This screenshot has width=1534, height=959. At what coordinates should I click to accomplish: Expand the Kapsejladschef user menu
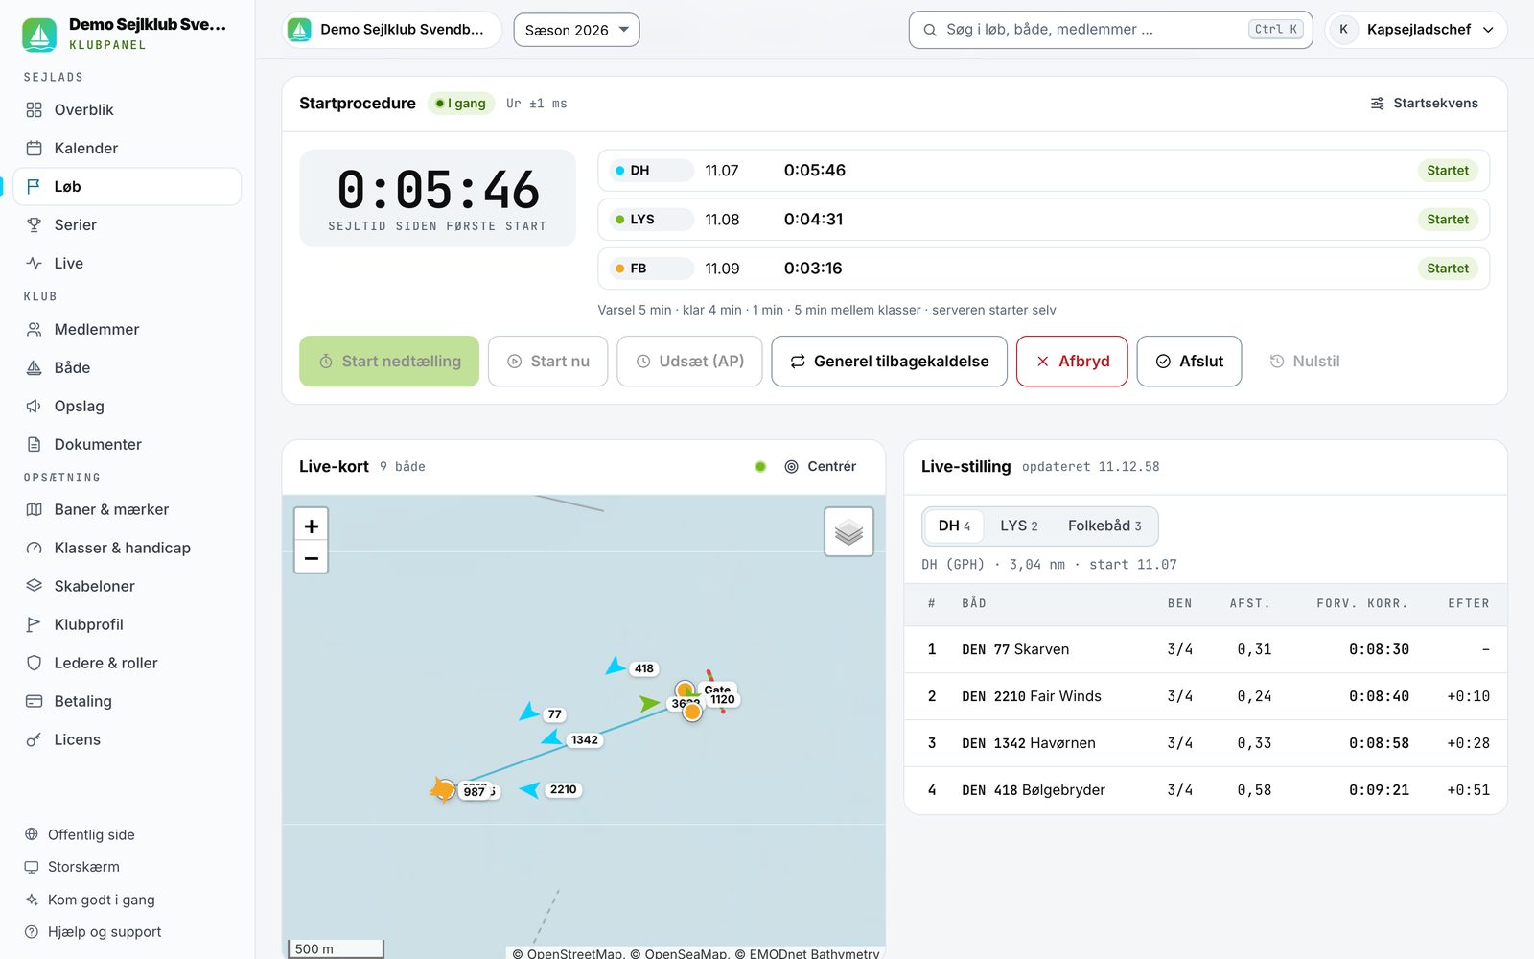1416,30
